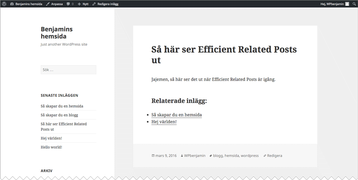Image resolution: width=358 pixels, height=180 pixels.
Task: Click the WordPress logo in admin bar
Action: tap(4, 4)
